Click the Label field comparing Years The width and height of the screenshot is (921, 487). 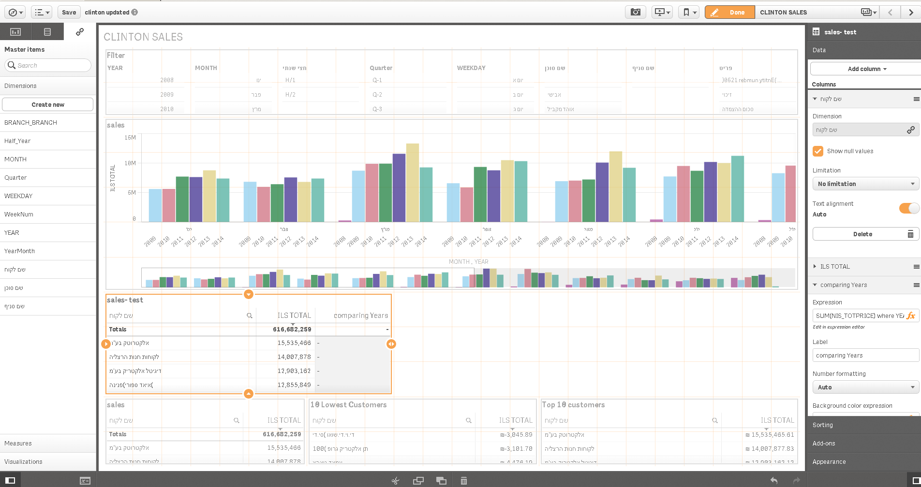click(x=865, y=355)
